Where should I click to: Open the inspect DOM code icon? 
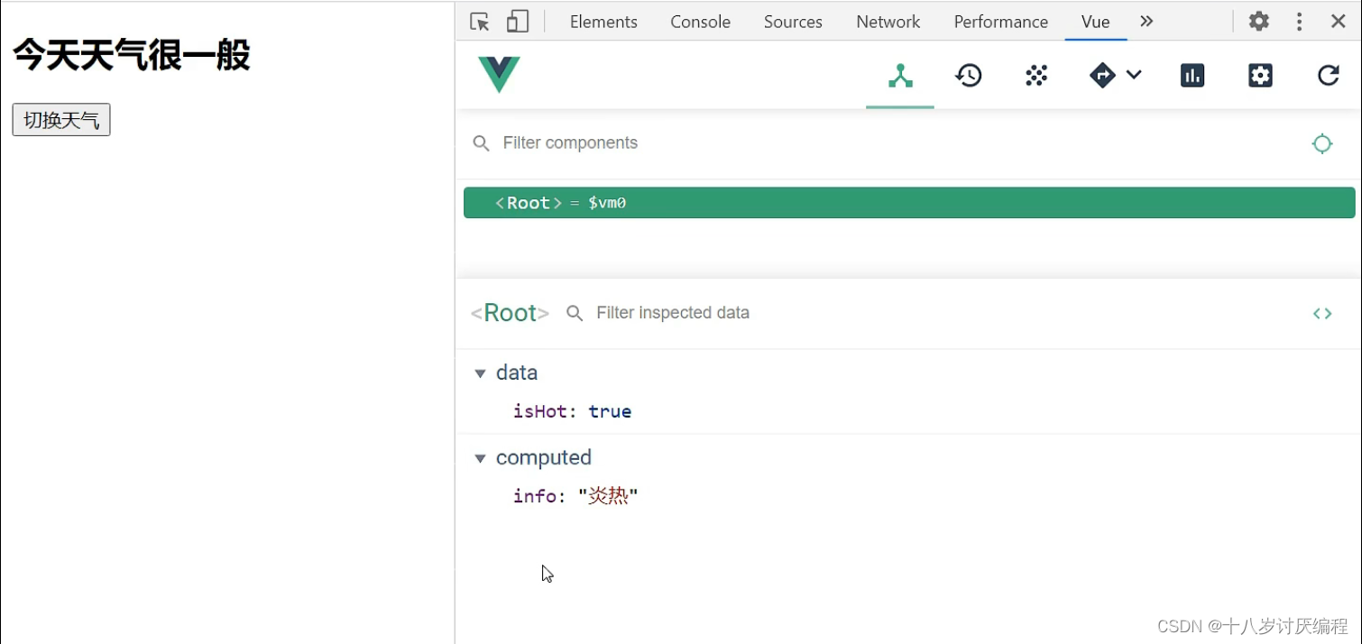(x=1322, y=313)
